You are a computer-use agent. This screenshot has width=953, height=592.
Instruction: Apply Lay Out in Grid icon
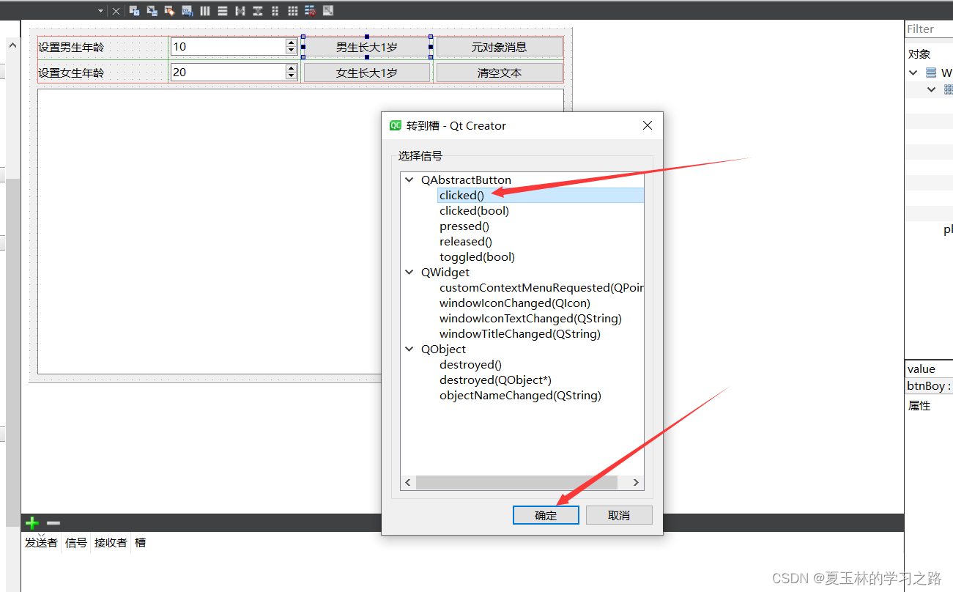tap(293, 10)
